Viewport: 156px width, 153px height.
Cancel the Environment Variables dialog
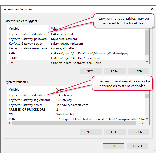[x=137, y=146]
